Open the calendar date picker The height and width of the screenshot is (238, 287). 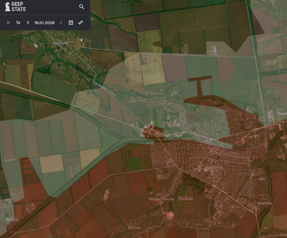(71, 23)
